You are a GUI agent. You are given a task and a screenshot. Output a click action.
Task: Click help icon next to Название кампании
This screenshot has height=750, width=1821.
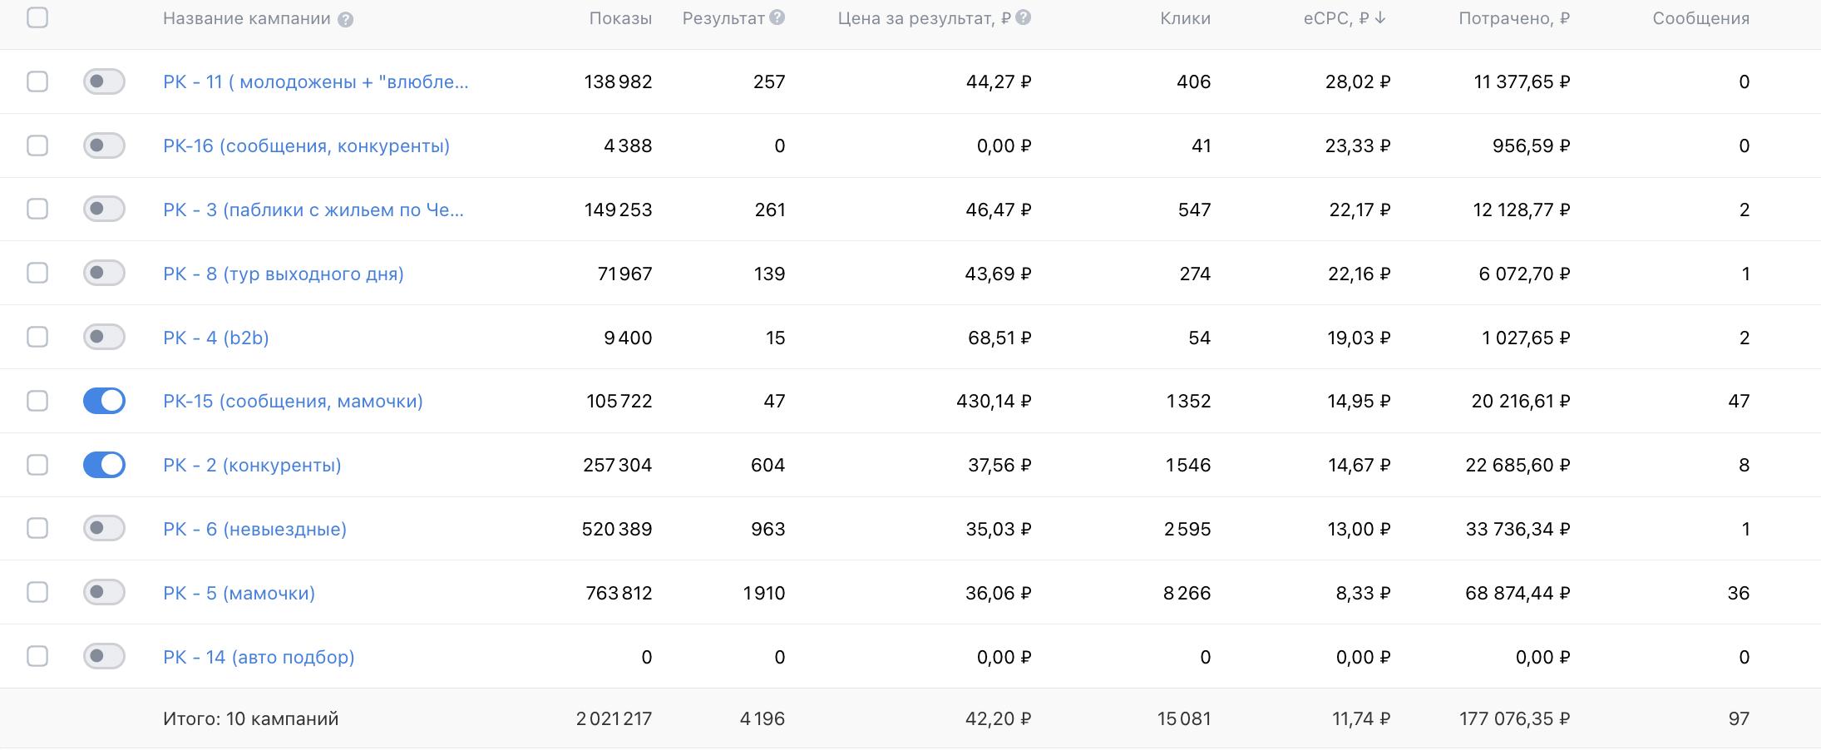point(345,20)
